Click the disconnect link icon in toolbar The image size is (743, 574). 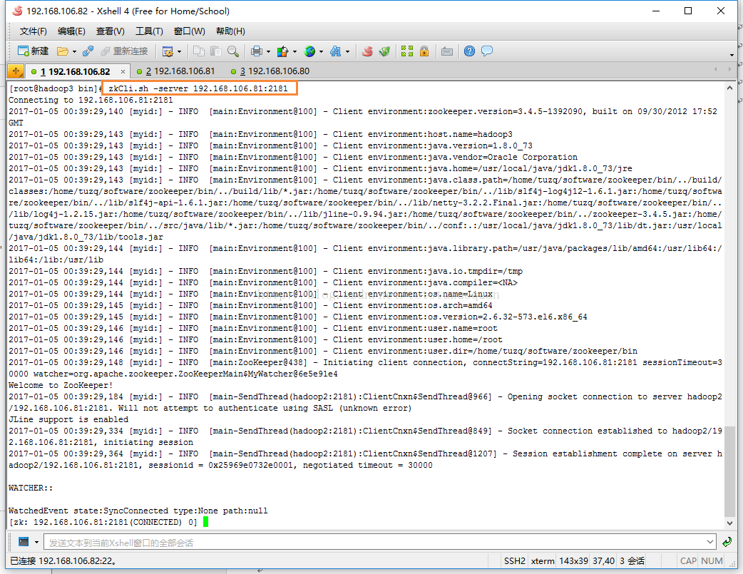(x=88, y=51)
